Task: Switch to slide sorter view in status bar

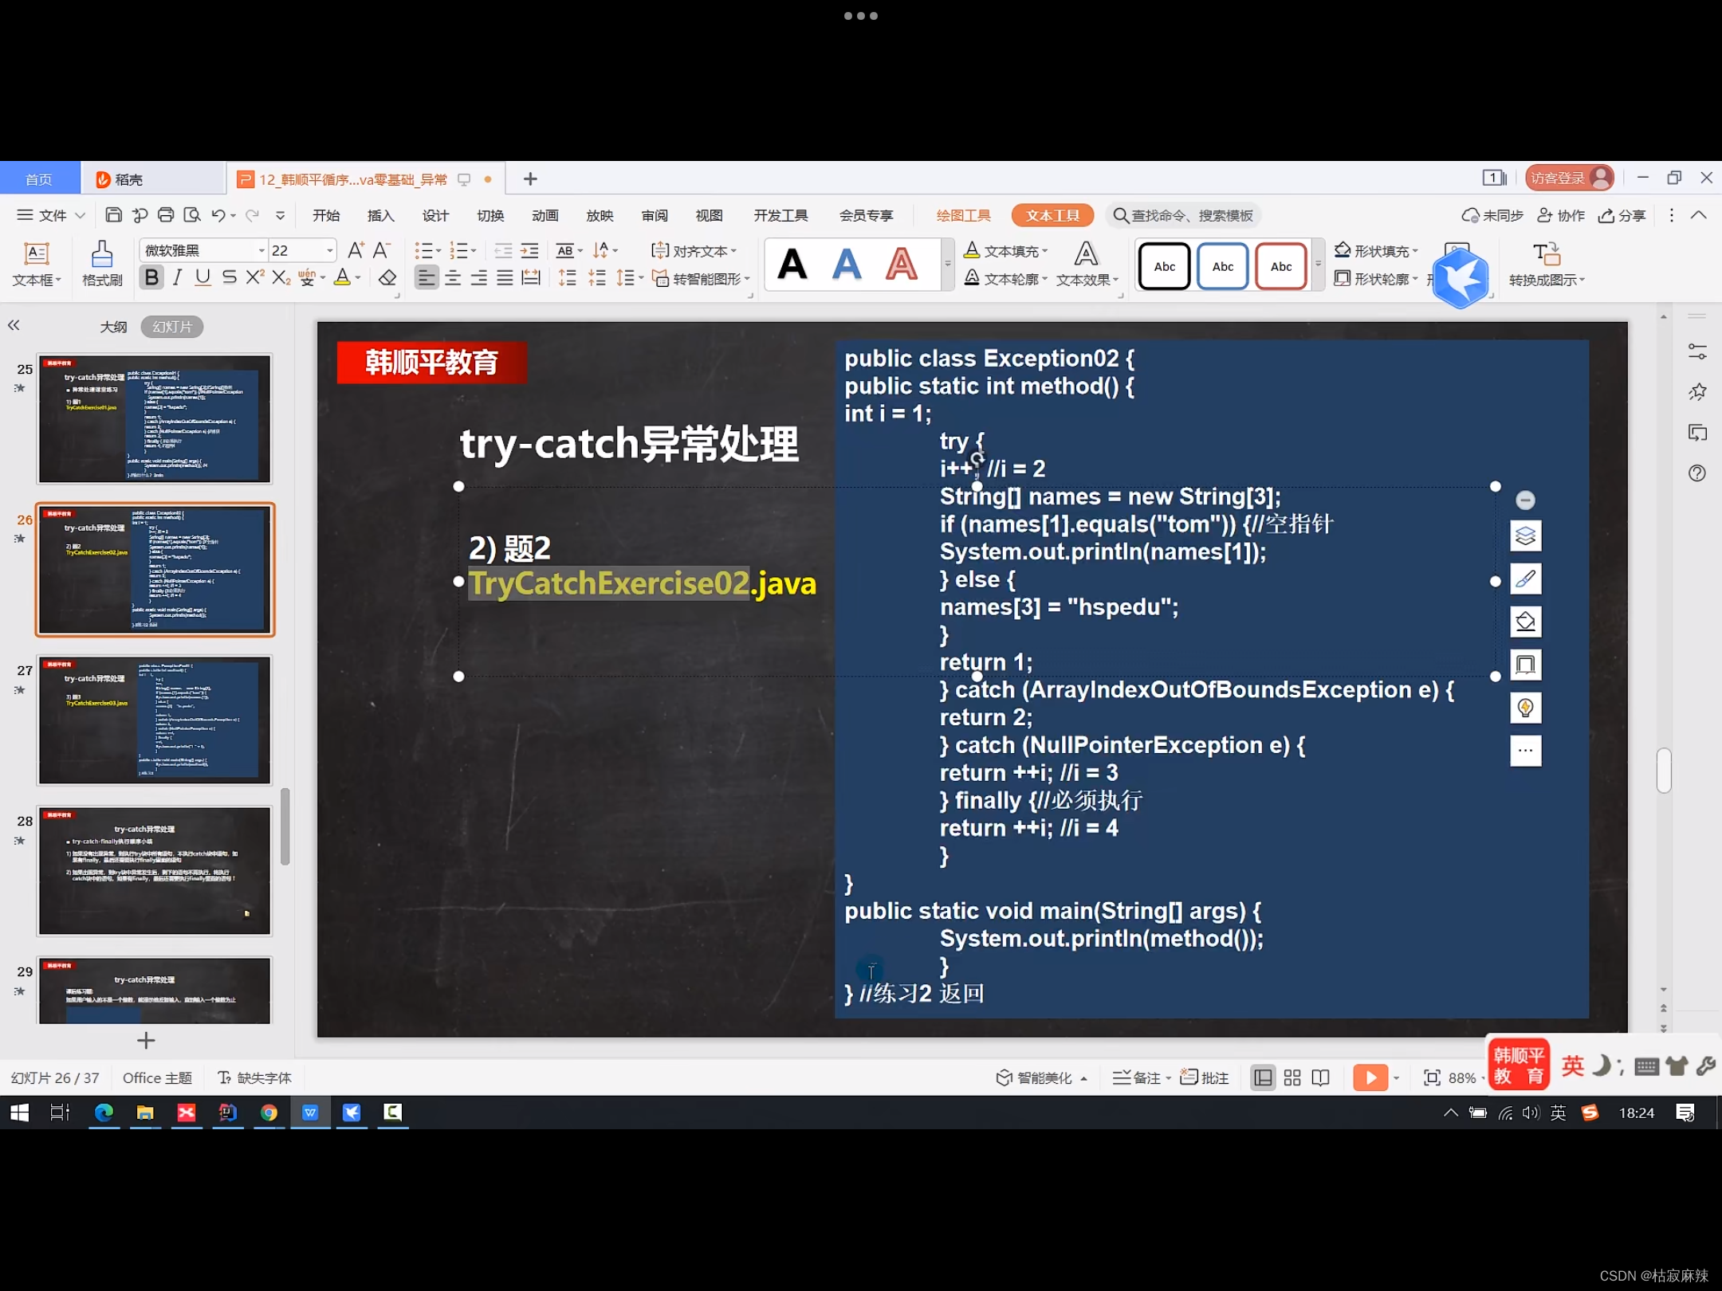Action: point(1293,1077)
